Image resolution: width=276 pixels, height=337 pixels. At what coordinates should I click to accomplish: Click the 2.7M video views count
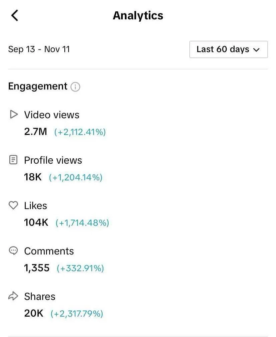(x=36, y=132)
